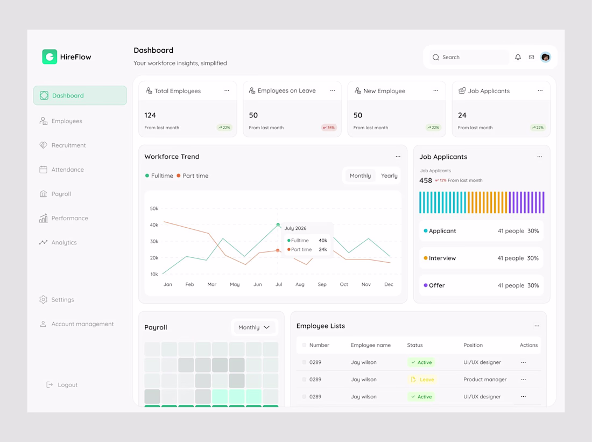Select the Offer row
Image resolution: width=592 pixels, height=442 pixels.
(x=481, y=285)
